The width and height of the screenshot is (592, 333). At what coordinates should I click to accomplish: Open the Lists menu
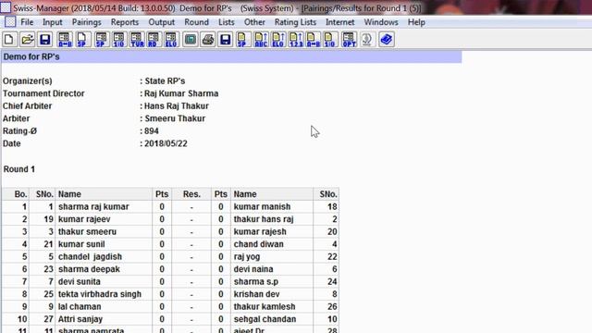(x=226, y=22)
